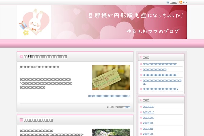
Task: Click the pink arrow icon beside first post title
Action: point(21,57)
